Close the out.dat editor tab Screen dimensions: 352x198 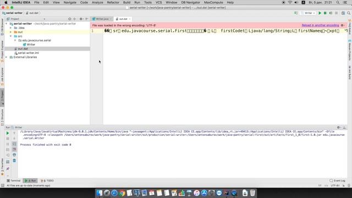(x=130, y=19)
